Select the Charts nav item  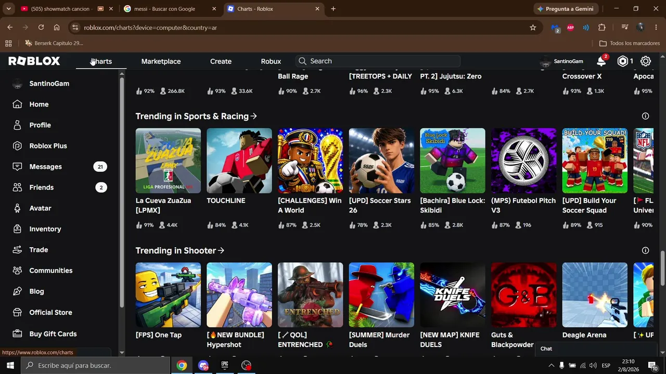tap(101, 61)
